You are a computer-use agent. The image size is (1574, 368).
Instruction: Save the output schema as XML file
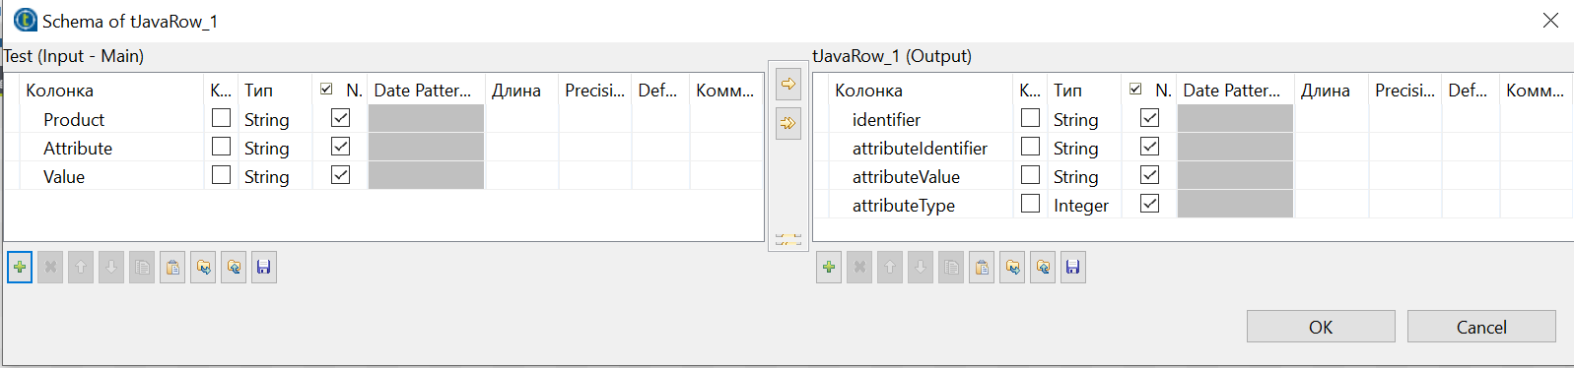tap(1073, 267)
